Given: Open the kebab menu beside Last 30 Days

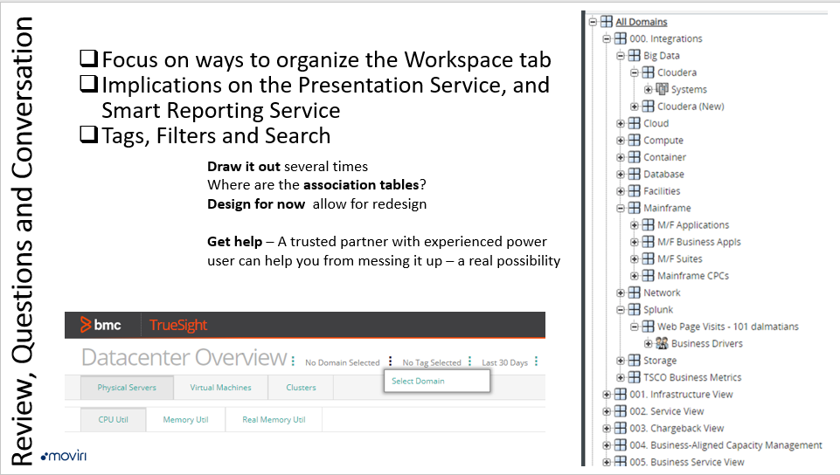Looking at the screenshot, I should [536, 362].
